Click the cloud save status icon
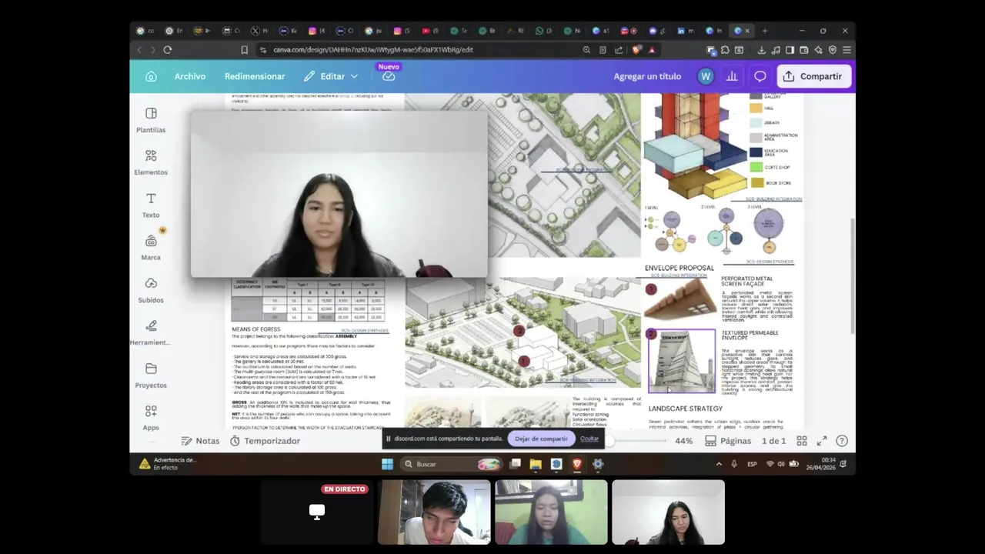Image resolution: width=985 pixels, height=554 pixels. 389,76
